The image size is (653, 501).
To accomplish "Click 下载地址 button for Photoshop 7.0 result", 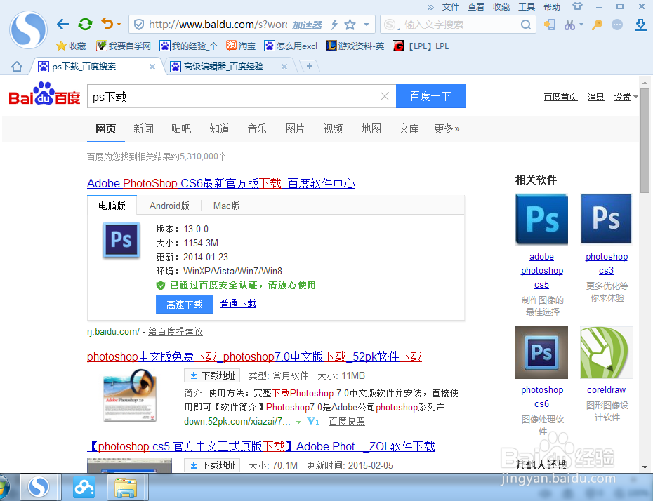I will tap(212, 376).
